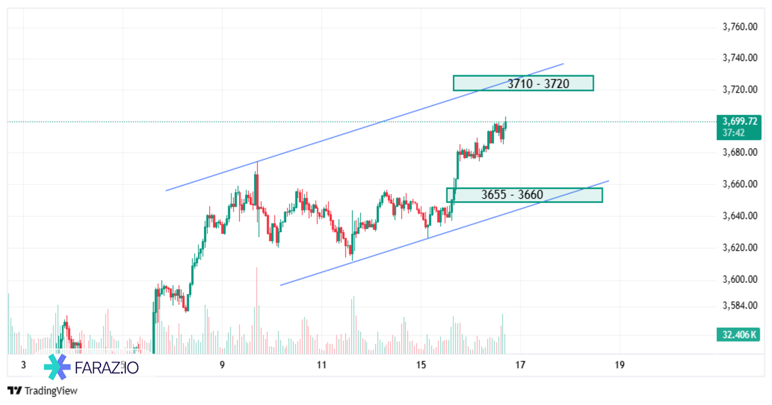Click the TradingView logo icon

tap(14, 390)
